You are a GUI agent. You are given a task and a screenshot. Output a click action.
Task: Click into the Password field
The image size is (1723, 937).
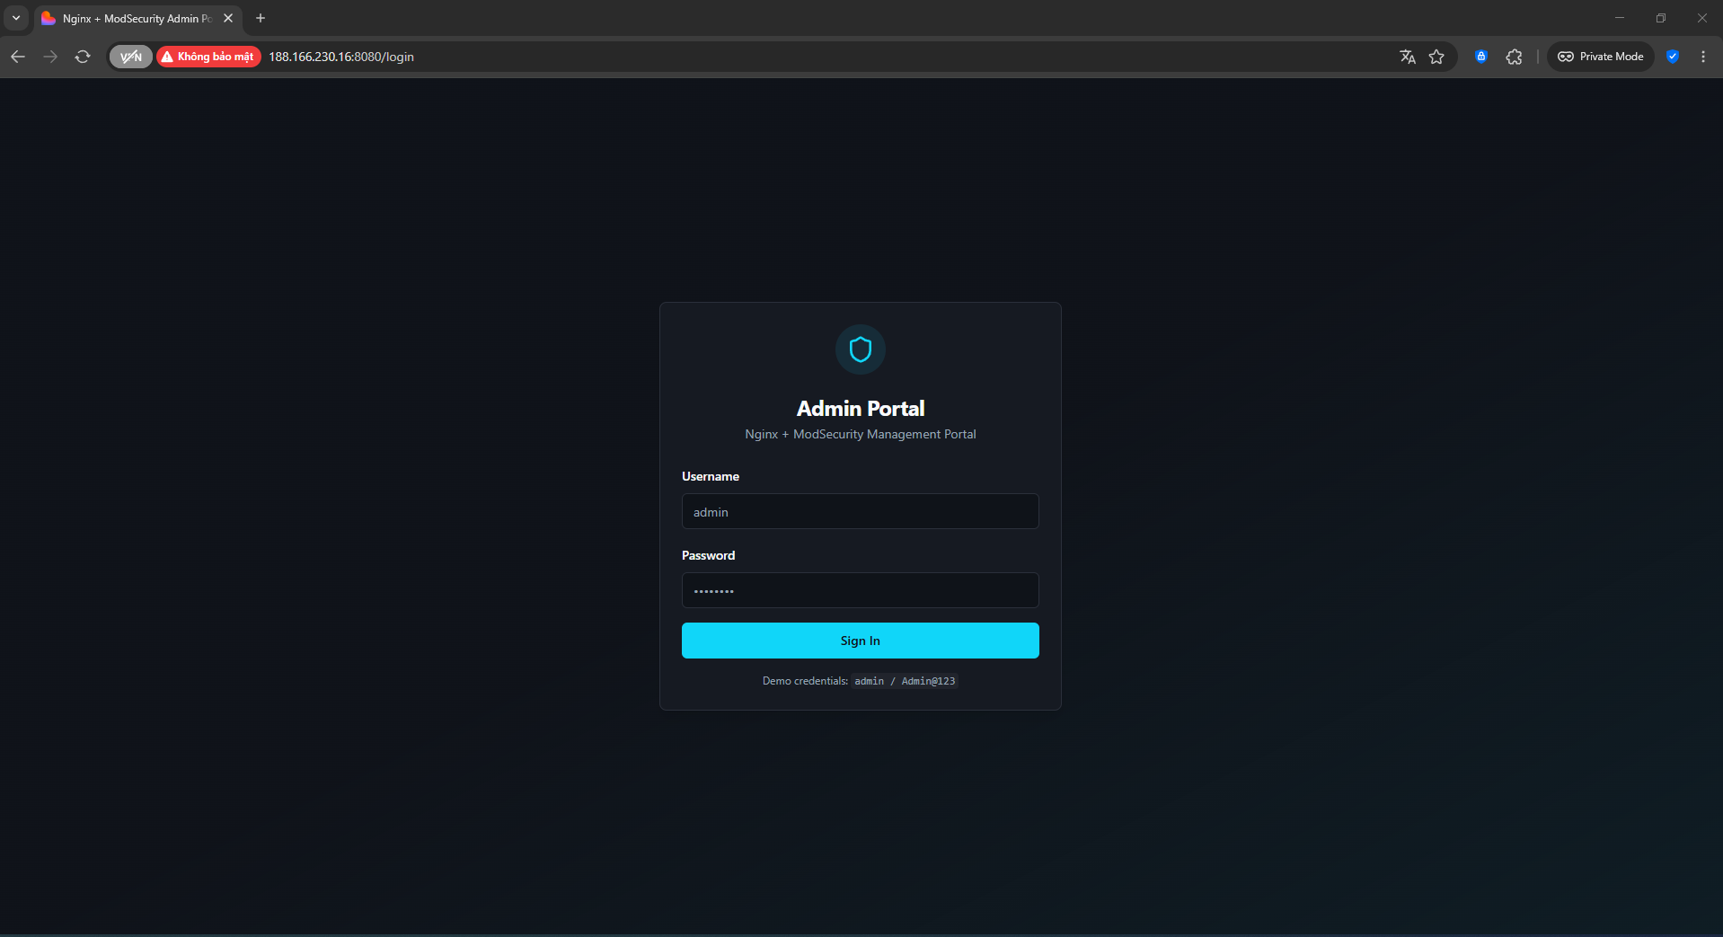[x=860, y=590]
